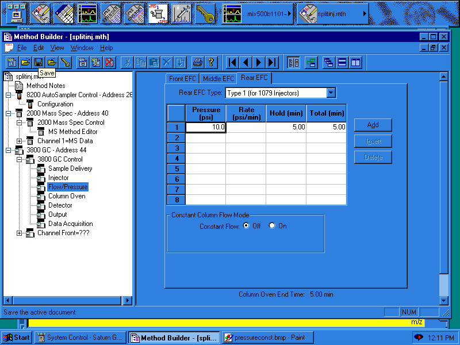
Task: Open the Window menu
Action: [82, 48]
